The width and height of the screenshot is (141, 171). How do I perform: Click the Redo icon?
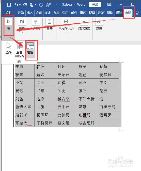[x=25, y=5]
